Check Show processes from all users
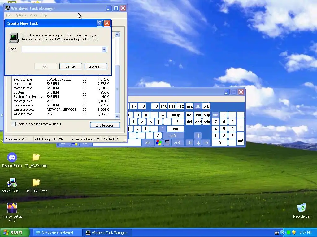This screenshot has width=317, height=237. (14, 124)
